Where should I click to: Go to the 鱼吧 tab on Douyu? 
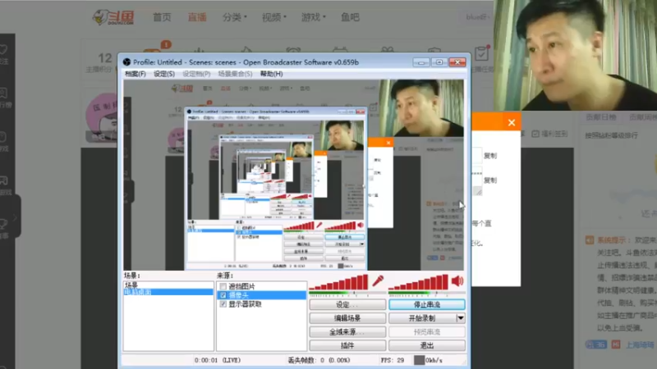[350, 17]
